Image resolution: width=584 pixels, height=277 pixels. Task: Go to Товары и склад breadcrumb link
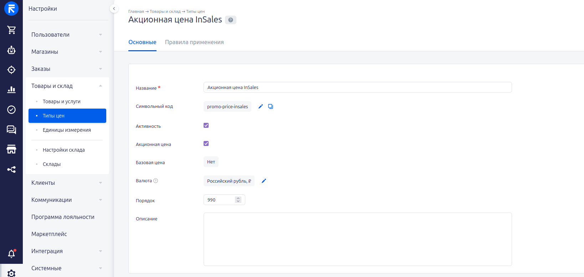click(165, 11)
